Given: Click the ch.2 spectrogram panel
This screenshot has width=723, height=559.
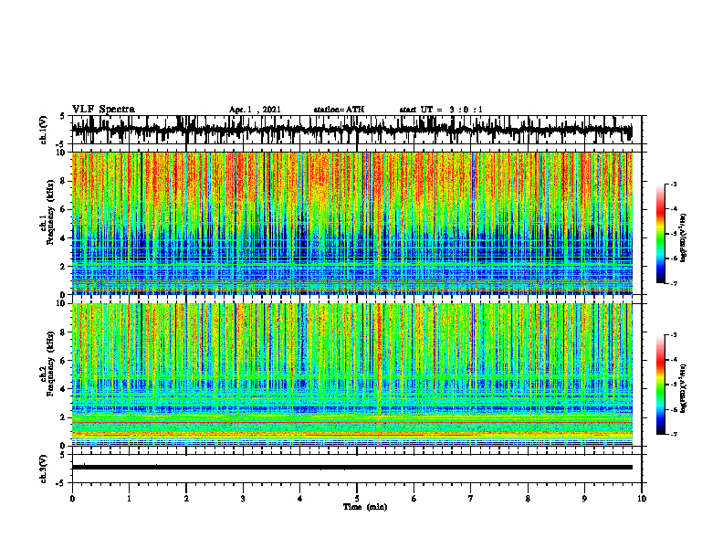Looking at the screenshot, I should click(x=351, y=374).
